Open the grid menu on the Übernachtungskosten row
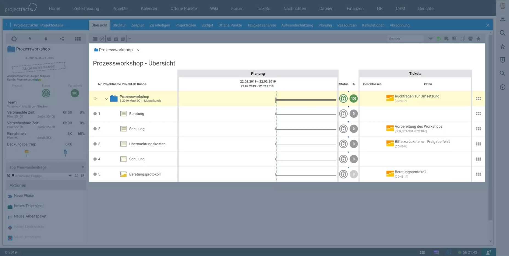The height and width of the screenshot is (256, 509). tap(478, 144)
